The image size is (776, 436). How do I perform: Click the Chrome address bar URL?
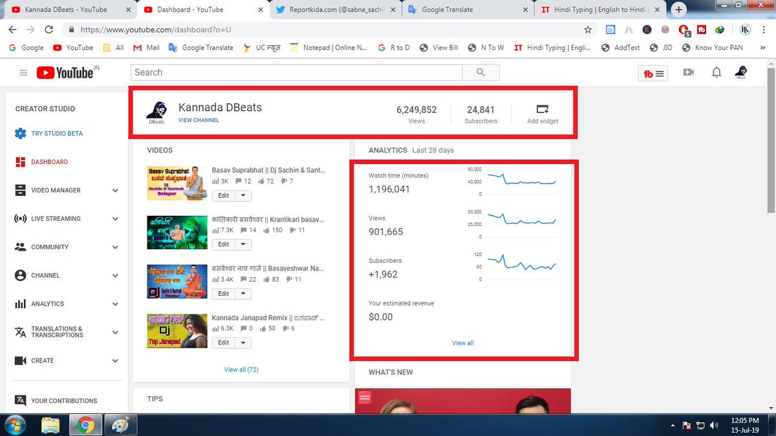point(156,30)
